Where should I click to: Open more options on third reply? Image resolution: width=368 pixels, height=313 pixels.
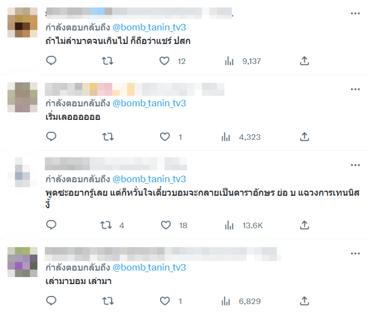[355, 165]
